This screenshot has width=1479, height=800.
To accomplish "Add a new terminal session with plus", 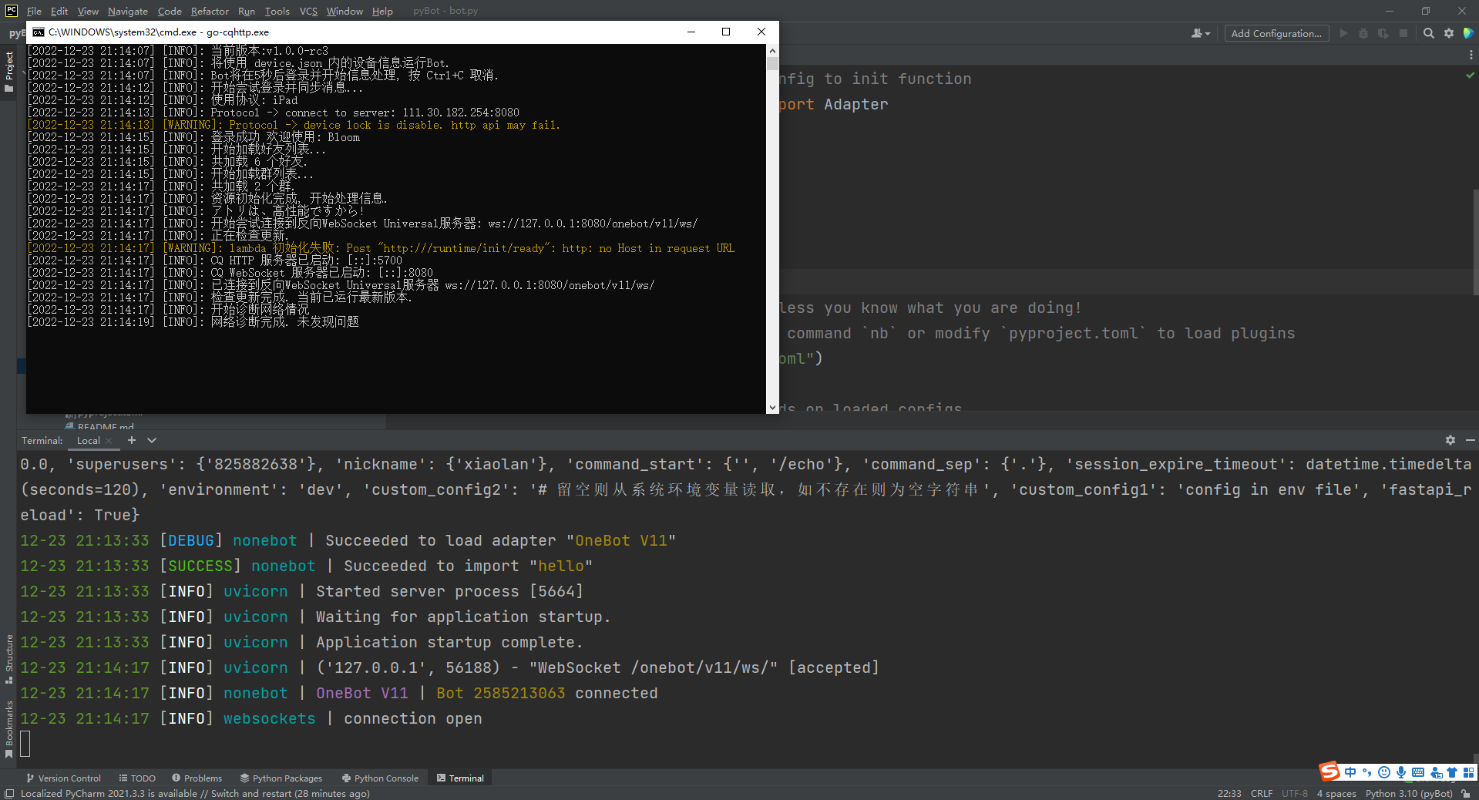I will [x=132, y=440].
